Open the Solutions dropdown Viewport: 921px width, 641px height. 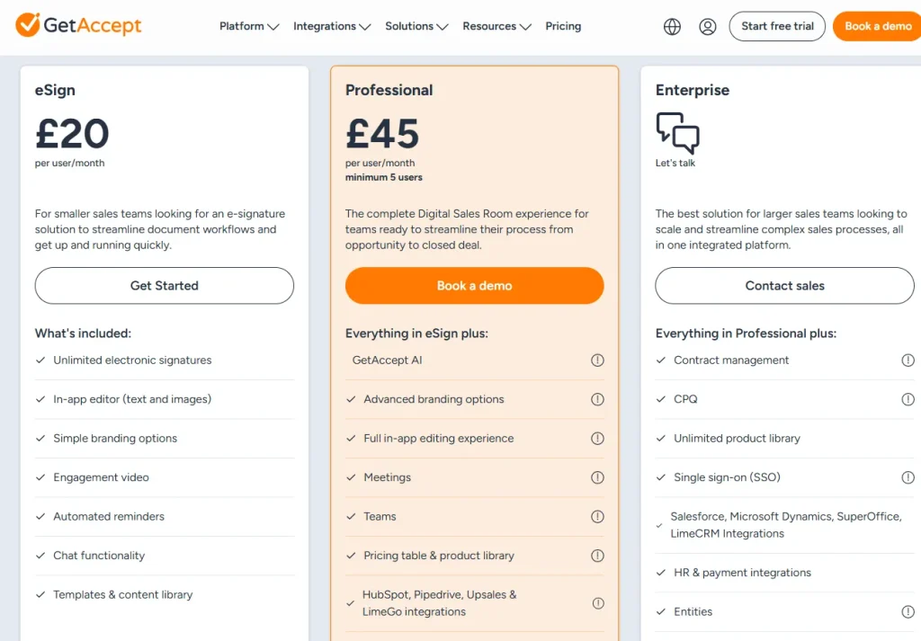pyautogui.click(x=416, y=26)
